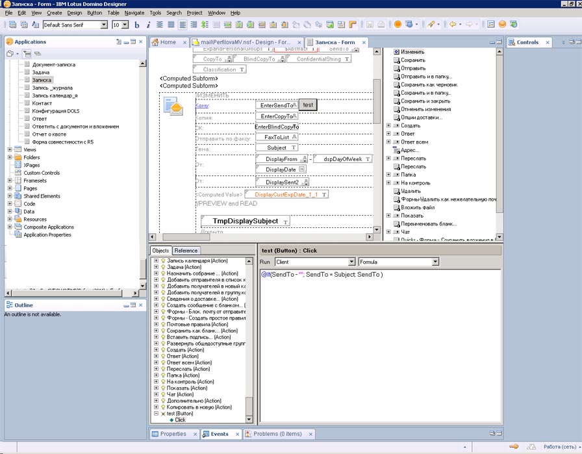Toggle bold text formatting
The width and height of the screenshot is (582, 454).
(x=137, y=25)
